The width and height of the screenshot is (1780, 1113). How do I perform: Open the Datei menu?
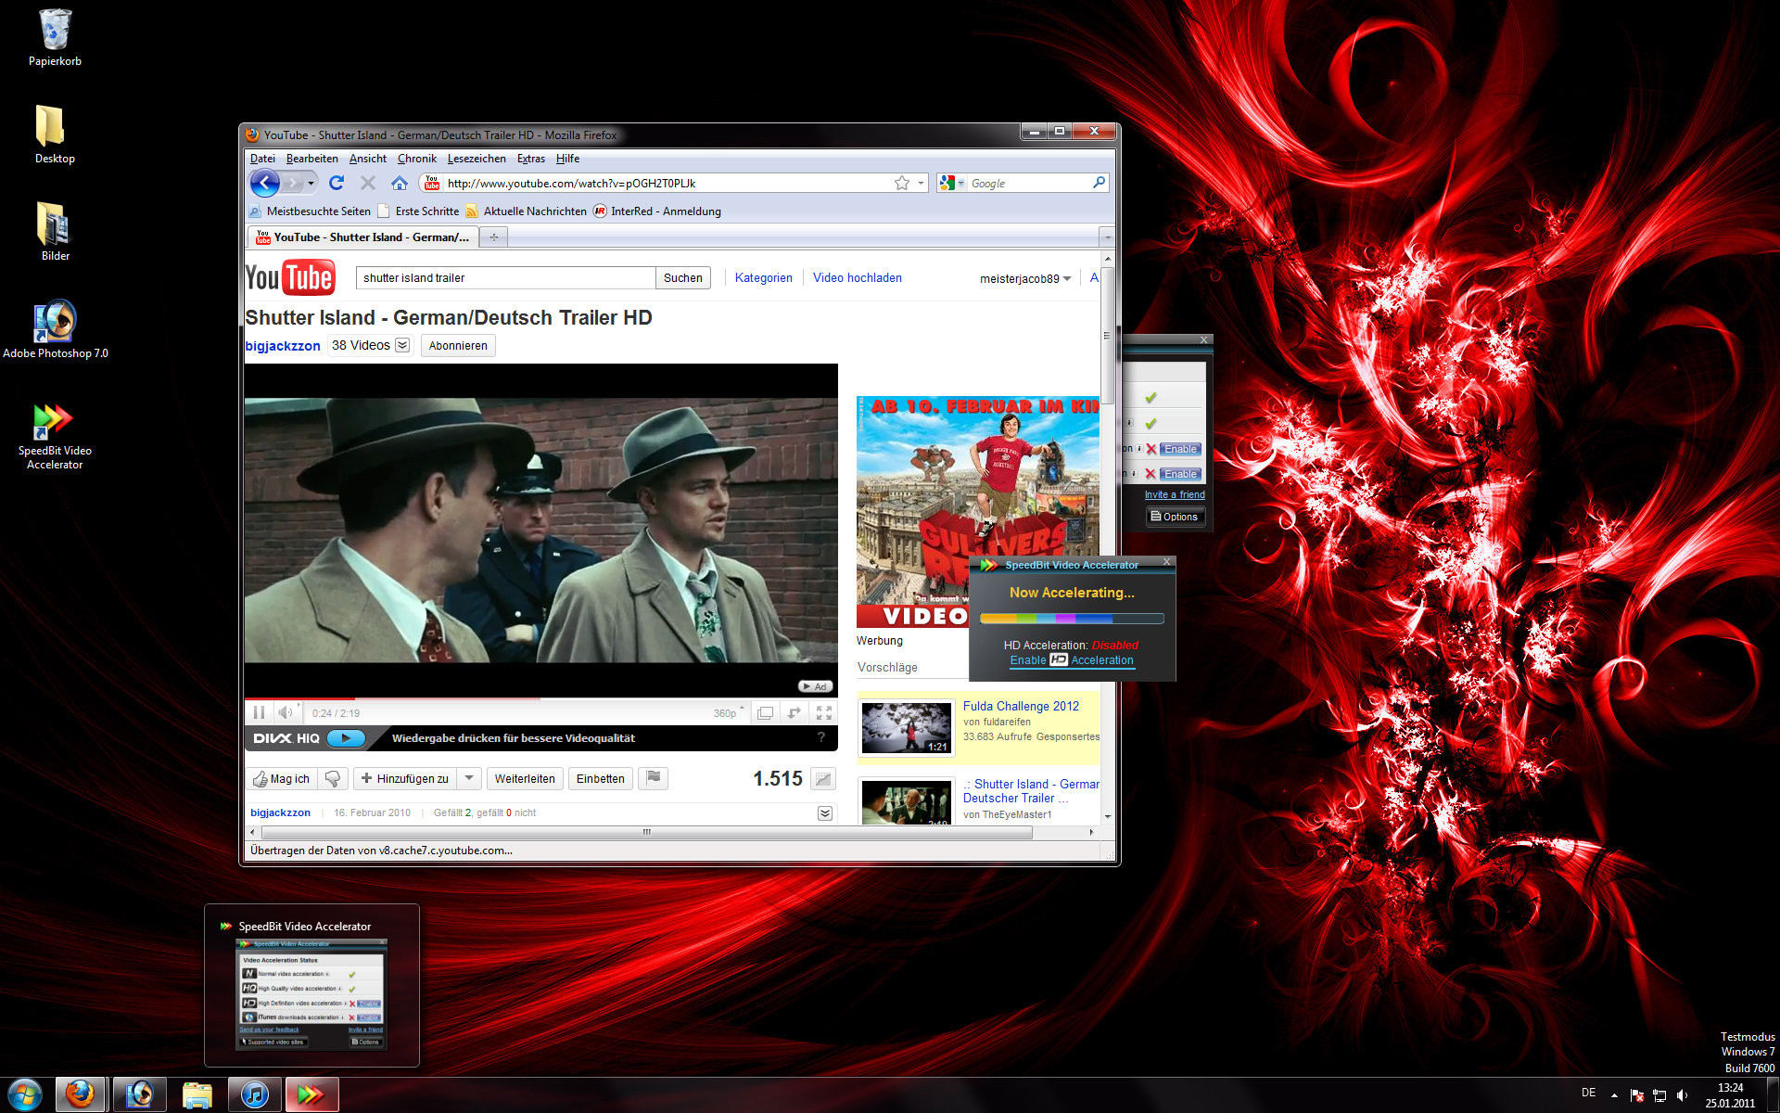pyautogui.click(x=262, y=159)
